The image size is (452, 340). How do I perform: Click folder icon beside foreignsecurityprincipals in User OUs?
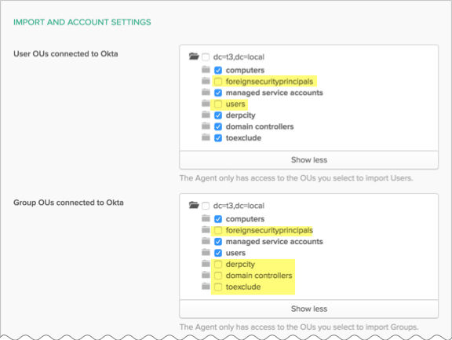[x=206, y=81]
